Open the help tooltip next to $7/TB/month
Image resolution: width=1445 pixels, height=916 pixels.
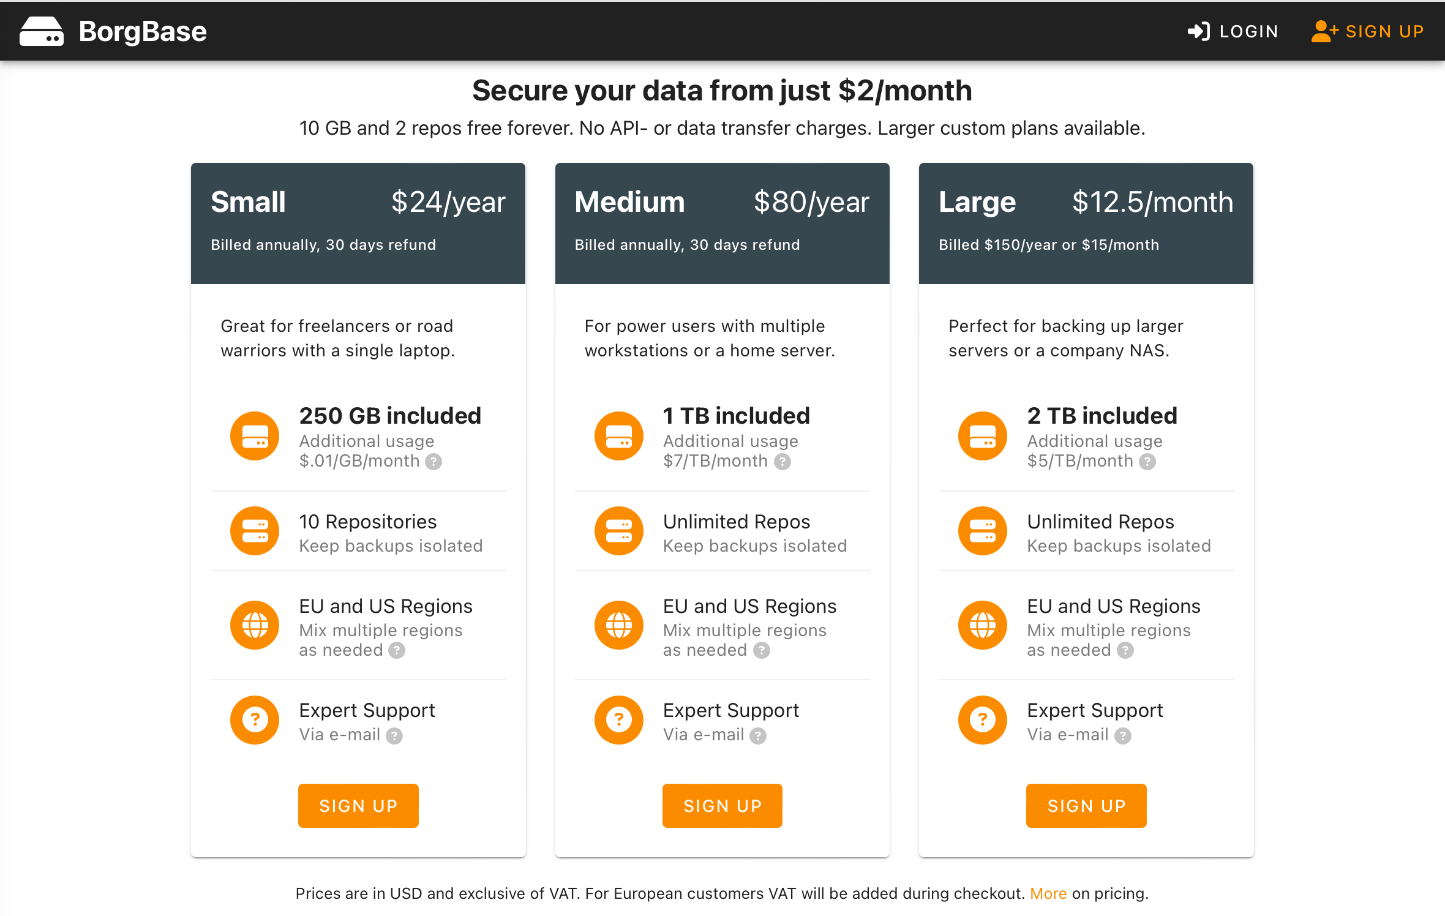pos(782,462)
